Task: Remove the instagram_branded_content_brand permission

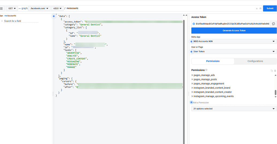Action: tap(192, 88)
